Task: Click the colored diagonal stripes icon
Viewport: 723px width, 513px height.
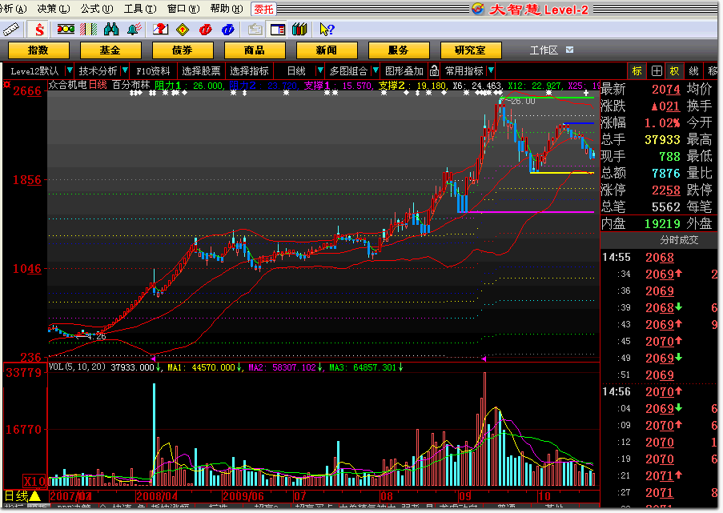Action: click(89, 30)
